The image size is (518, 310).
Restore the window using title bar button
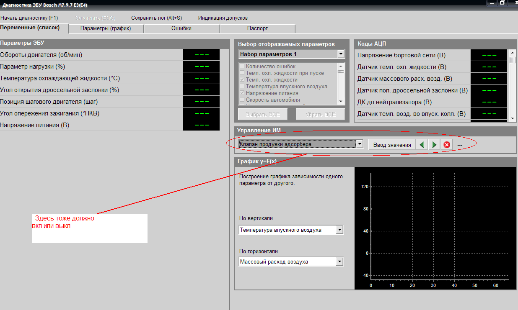pos(502,3)
